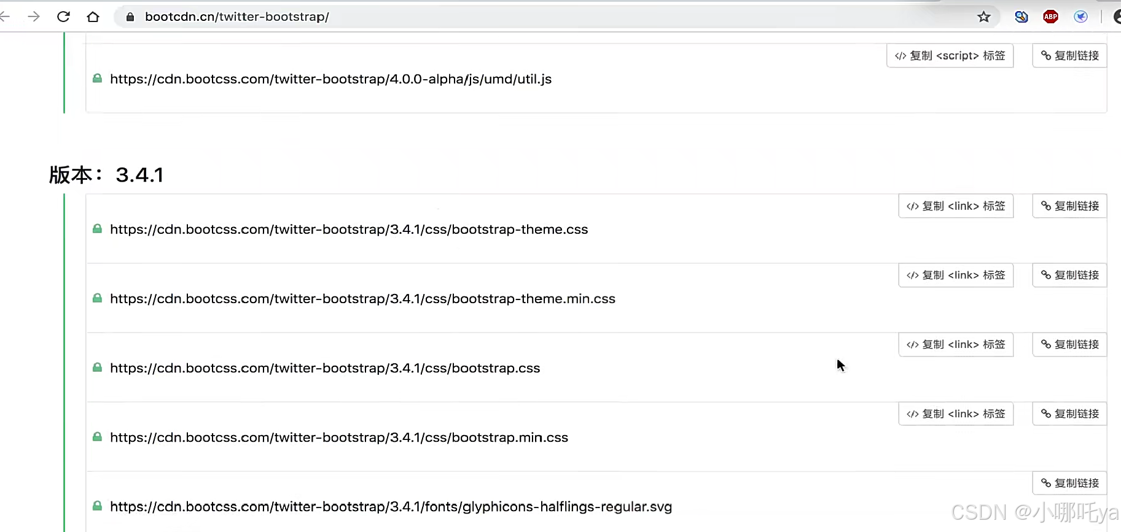Select the glyphicons-halflings-regular.svg URL text
This screenshot has height=532, width=1121.
point(391,507)
